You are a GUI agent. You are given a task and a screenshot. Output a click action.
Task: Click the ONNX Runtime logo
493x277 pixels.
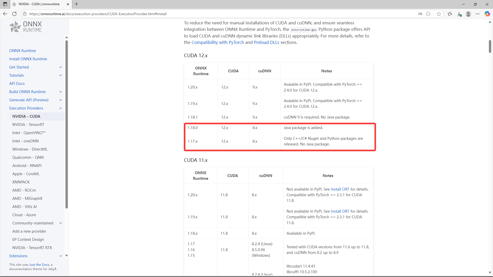25,27
